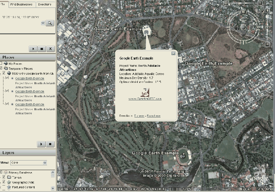Open the topmost Google Earth Example link in Places
Viewport: 275px width, 192px height.
tap(30, 78)
